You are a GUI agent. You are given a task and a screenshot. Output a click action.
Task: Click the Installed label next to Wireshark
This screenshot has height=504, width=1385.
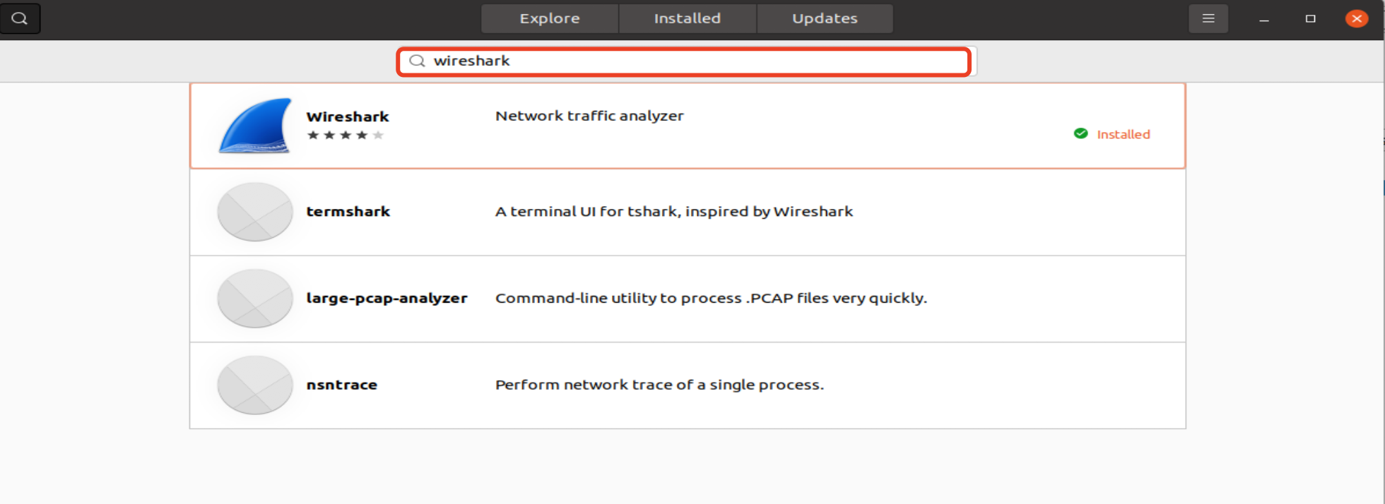pos(1123,134)
